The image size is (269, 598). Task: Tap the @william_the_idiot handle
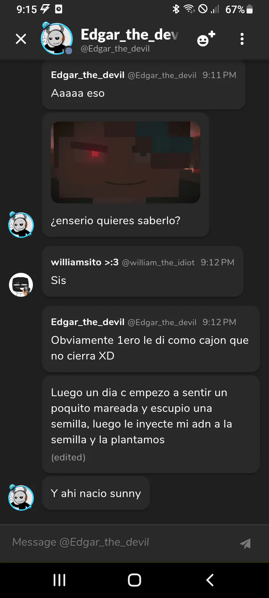(158, 263)
